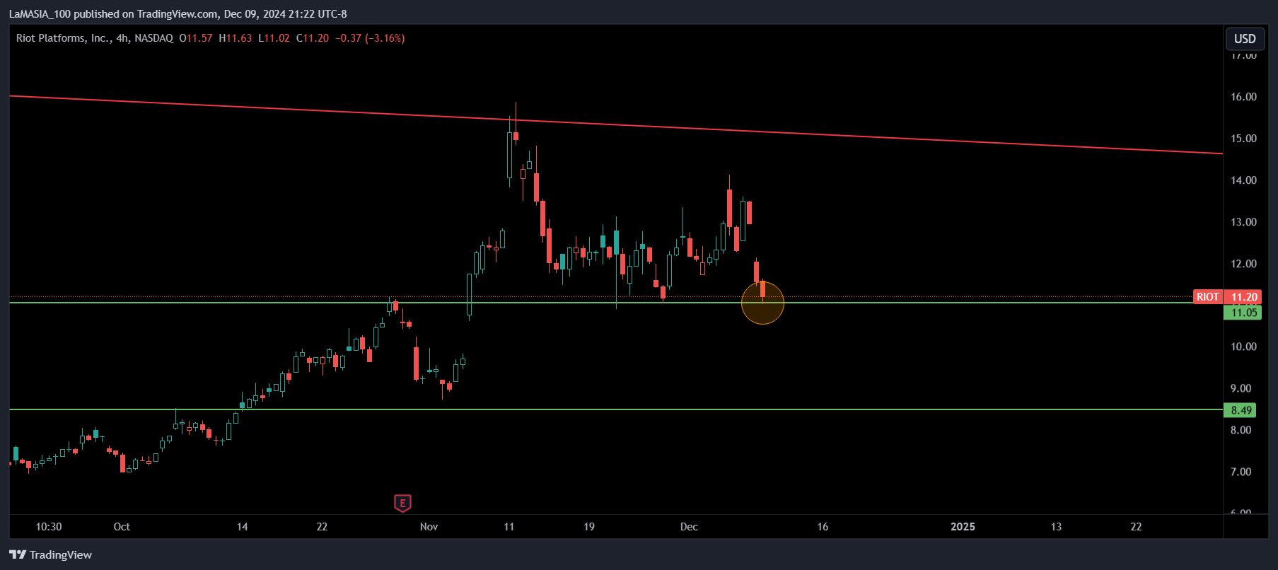Click the 16 date label on time axis

823,527
